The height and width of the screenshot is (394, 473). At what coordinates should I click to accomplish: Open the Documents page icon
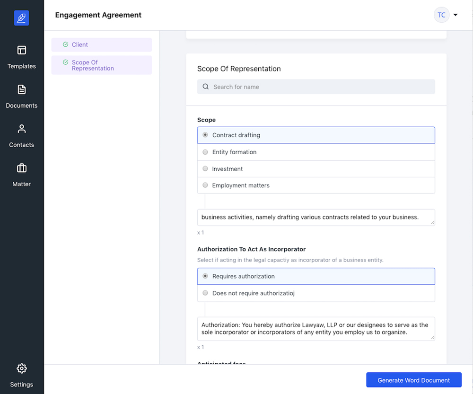(x=22, y=89)
